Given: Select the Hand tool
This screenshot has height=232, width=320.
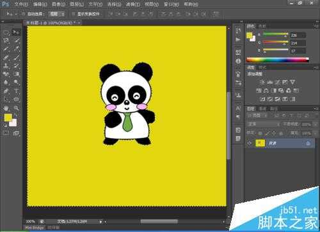Looking at the screenshot, I should [6, 108].
